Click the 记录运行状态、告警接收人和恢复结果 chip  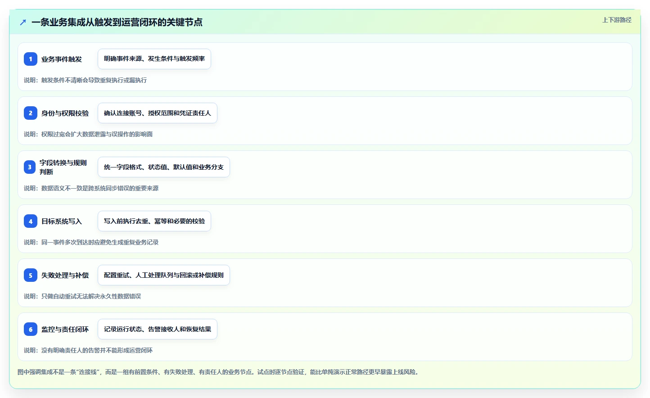point(158,329)
